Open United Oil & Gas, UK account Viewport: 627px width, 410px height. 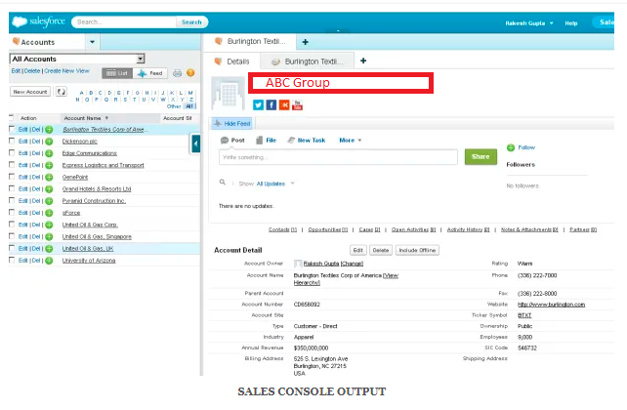[x=88, y=249]
